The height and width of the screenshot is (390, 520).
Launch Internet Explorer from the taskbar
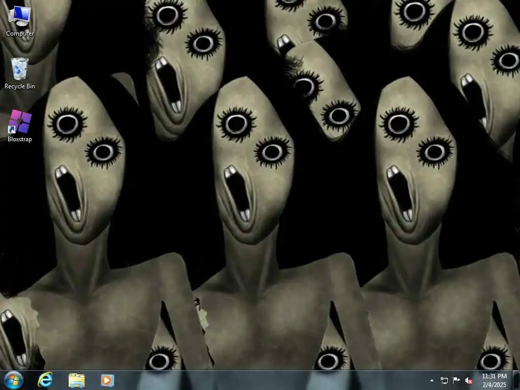(45, 380)
